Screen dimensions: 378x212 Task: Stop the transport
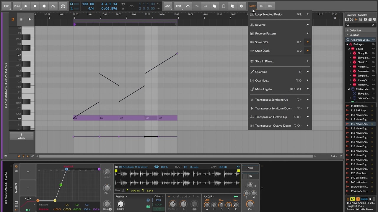35,6
